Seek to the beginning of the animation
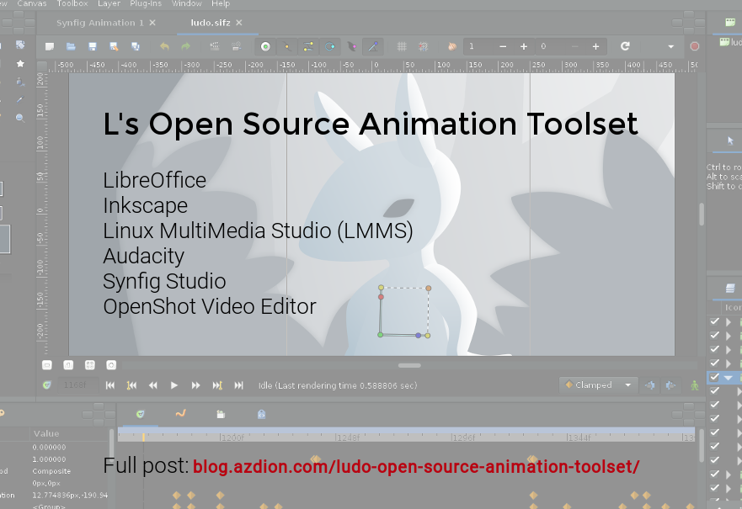The image size is (742, 509). click(x=109, y=385)
